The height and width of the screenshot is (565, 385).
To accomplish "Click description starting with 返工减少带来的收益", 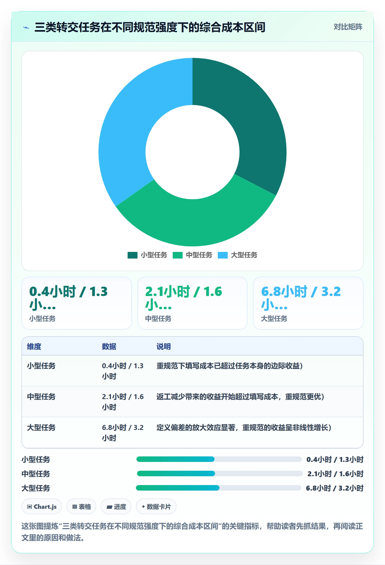I will click(x=240, y=397).
